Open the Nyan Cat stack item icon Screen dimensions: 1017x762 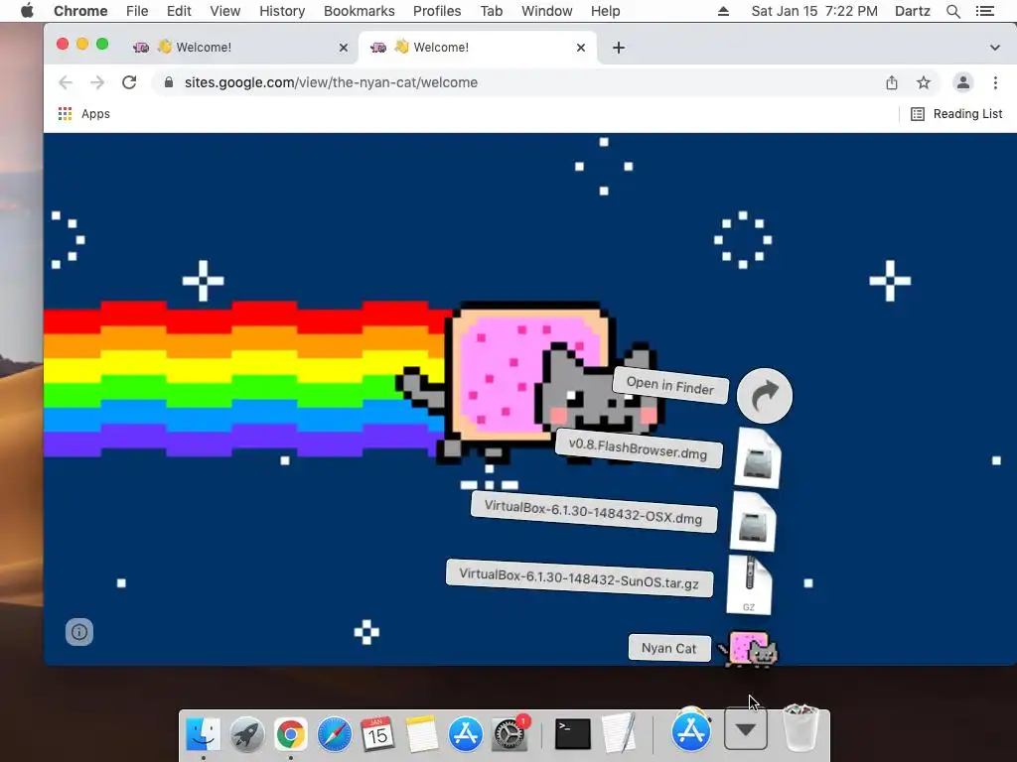coord(750,649)
